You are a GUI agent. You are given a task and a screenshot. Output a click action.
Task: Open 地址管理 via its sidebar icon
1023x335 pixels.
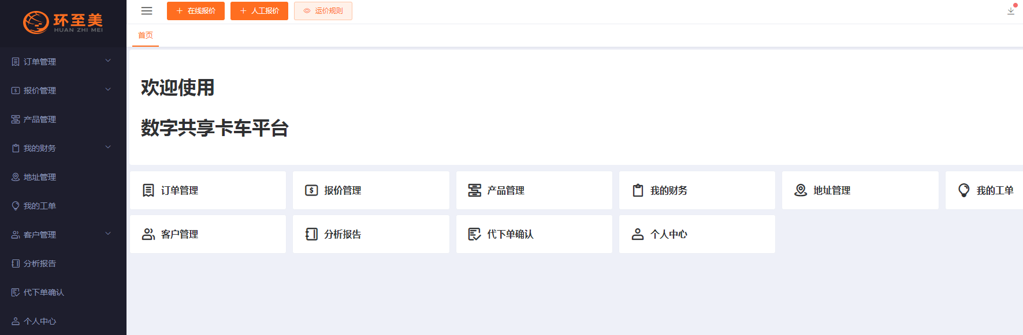coord(14,176)
